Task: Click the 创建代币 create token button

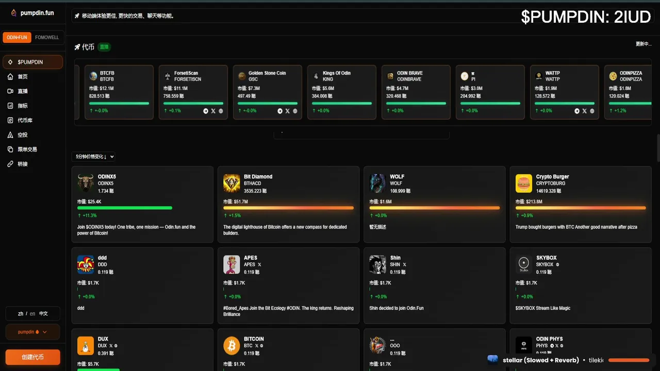Action: (x=32, y=357)
